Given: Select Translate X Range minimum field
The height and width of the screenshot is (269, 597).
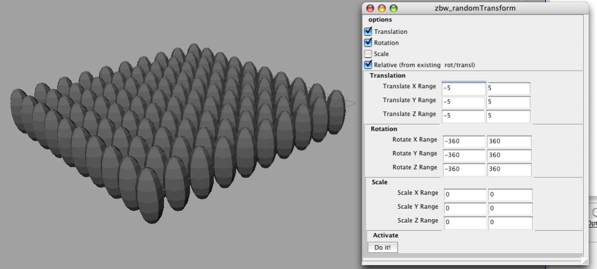Looking at the screenshot, I should pyautogui.click(x=464, y=88).
